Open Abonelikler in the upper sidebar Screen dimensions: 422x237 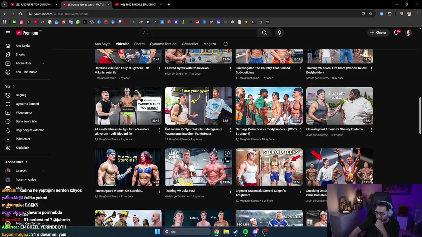pos(26,63)
